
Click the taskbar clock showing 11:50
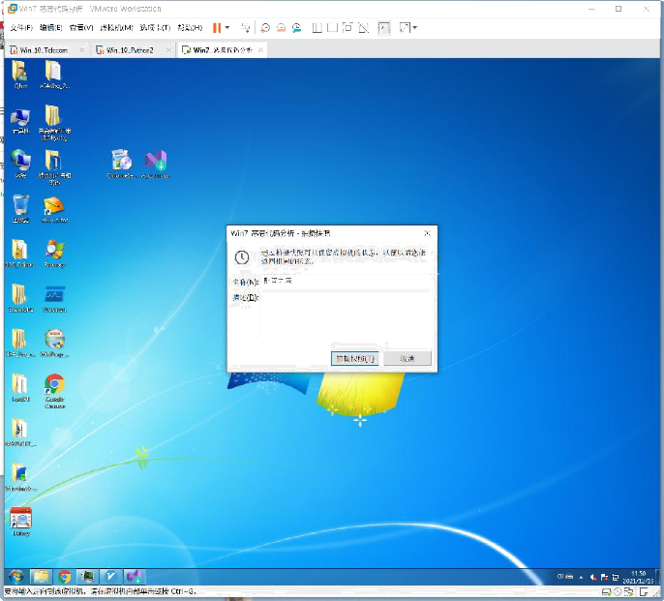click(638, 576)
